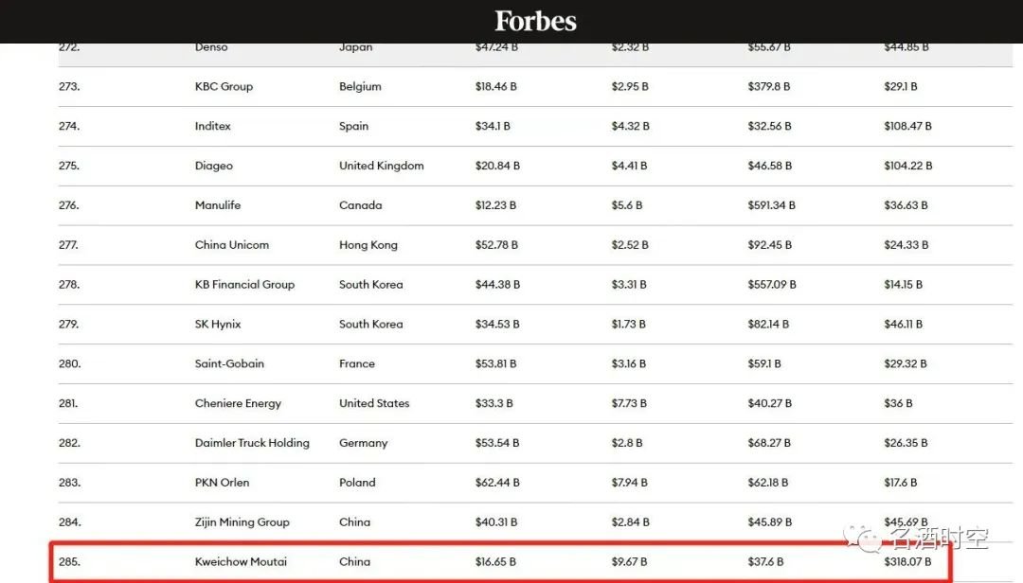The width and height of the screenshot is (1023, 583).
Task: Select the KBC Group company name
Action: [x=224, y=87]
